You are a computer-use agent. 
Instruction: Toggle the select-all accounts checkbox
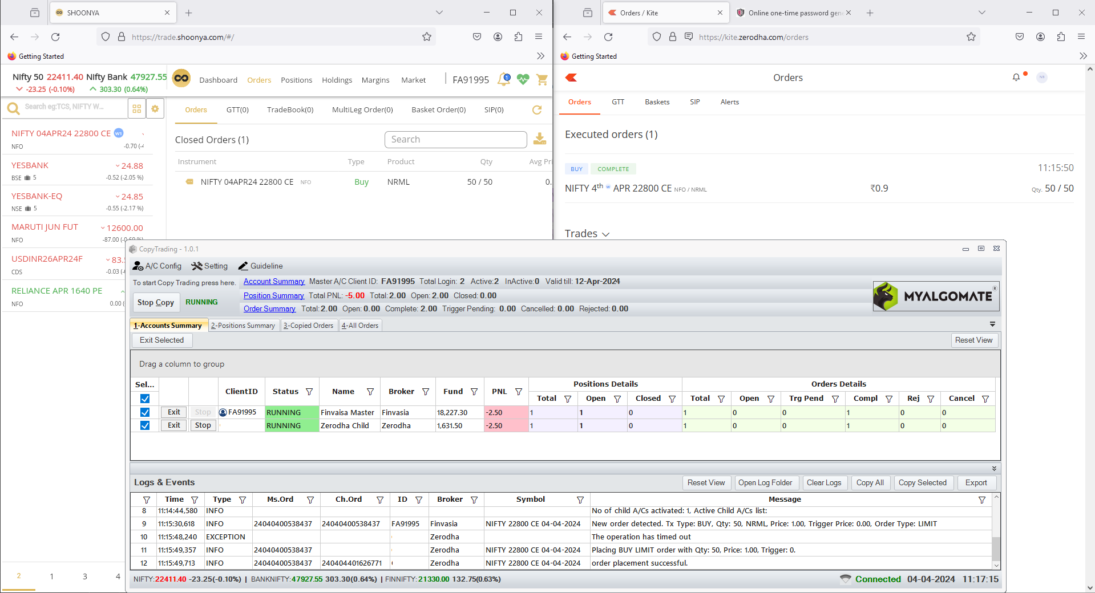click(x=145, y=399)
